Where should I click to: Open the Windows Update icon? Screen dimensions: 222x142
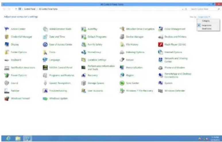point(45,99)
